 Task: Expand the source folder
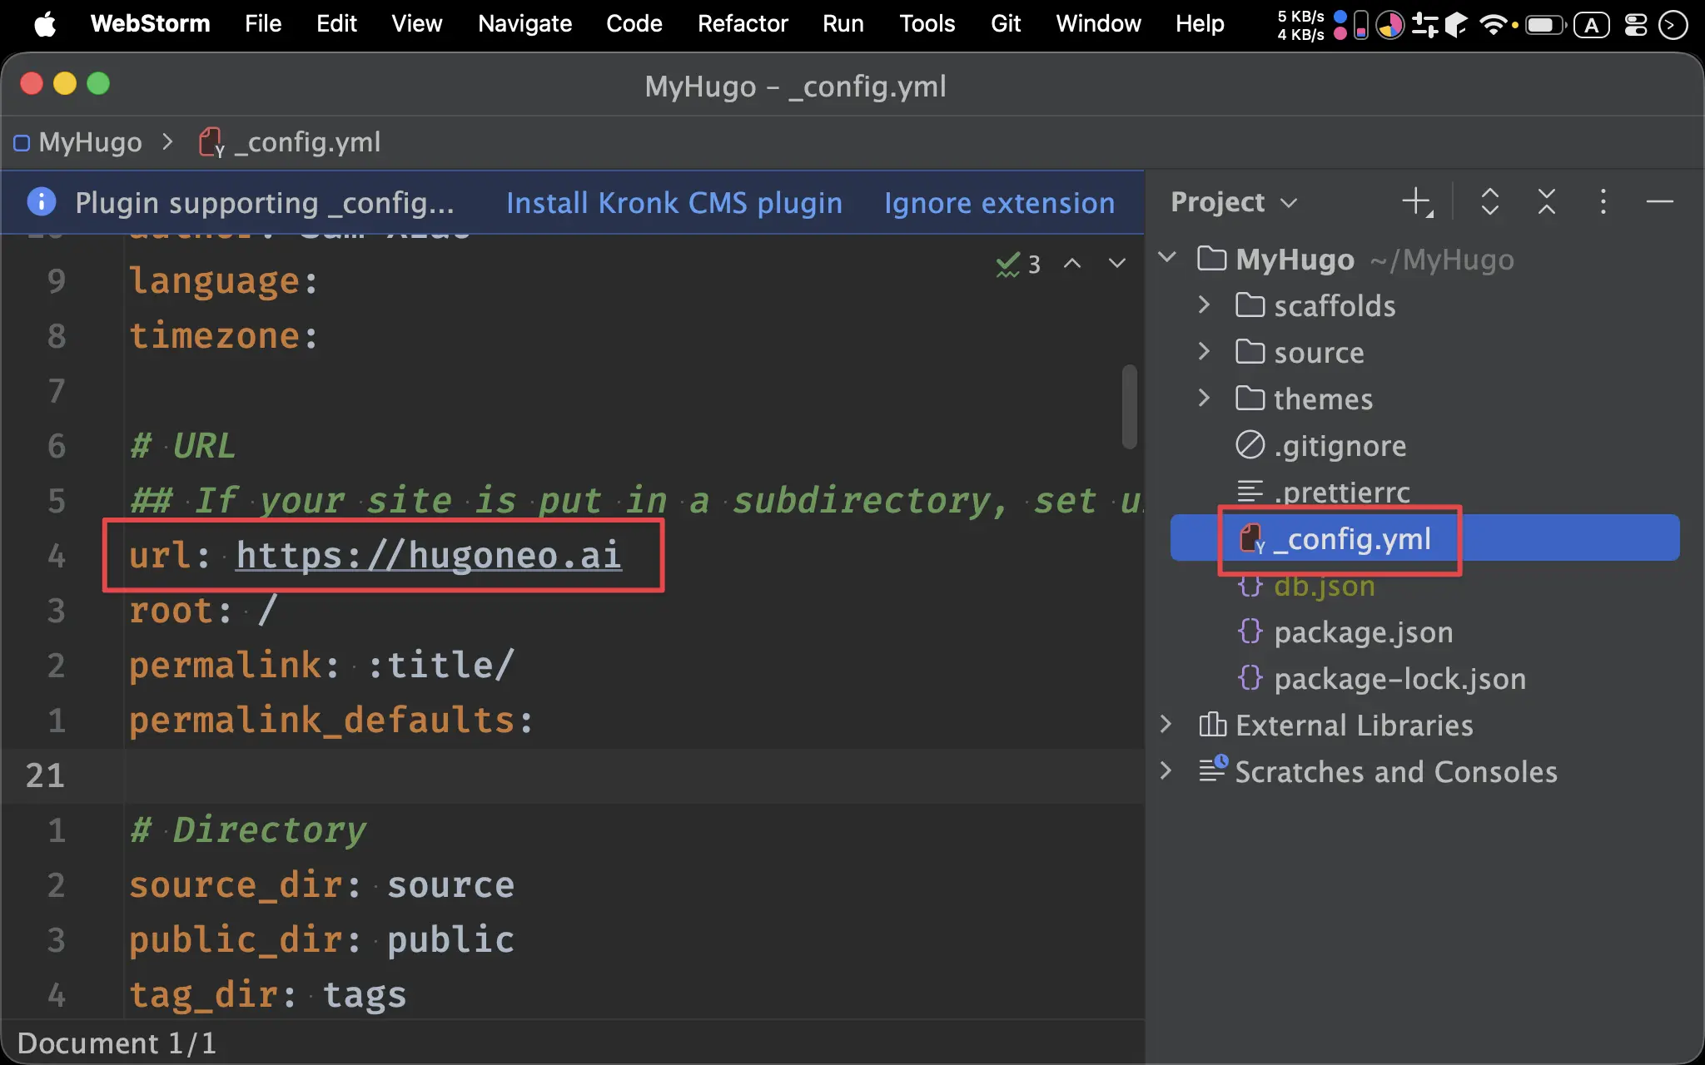1204,351
